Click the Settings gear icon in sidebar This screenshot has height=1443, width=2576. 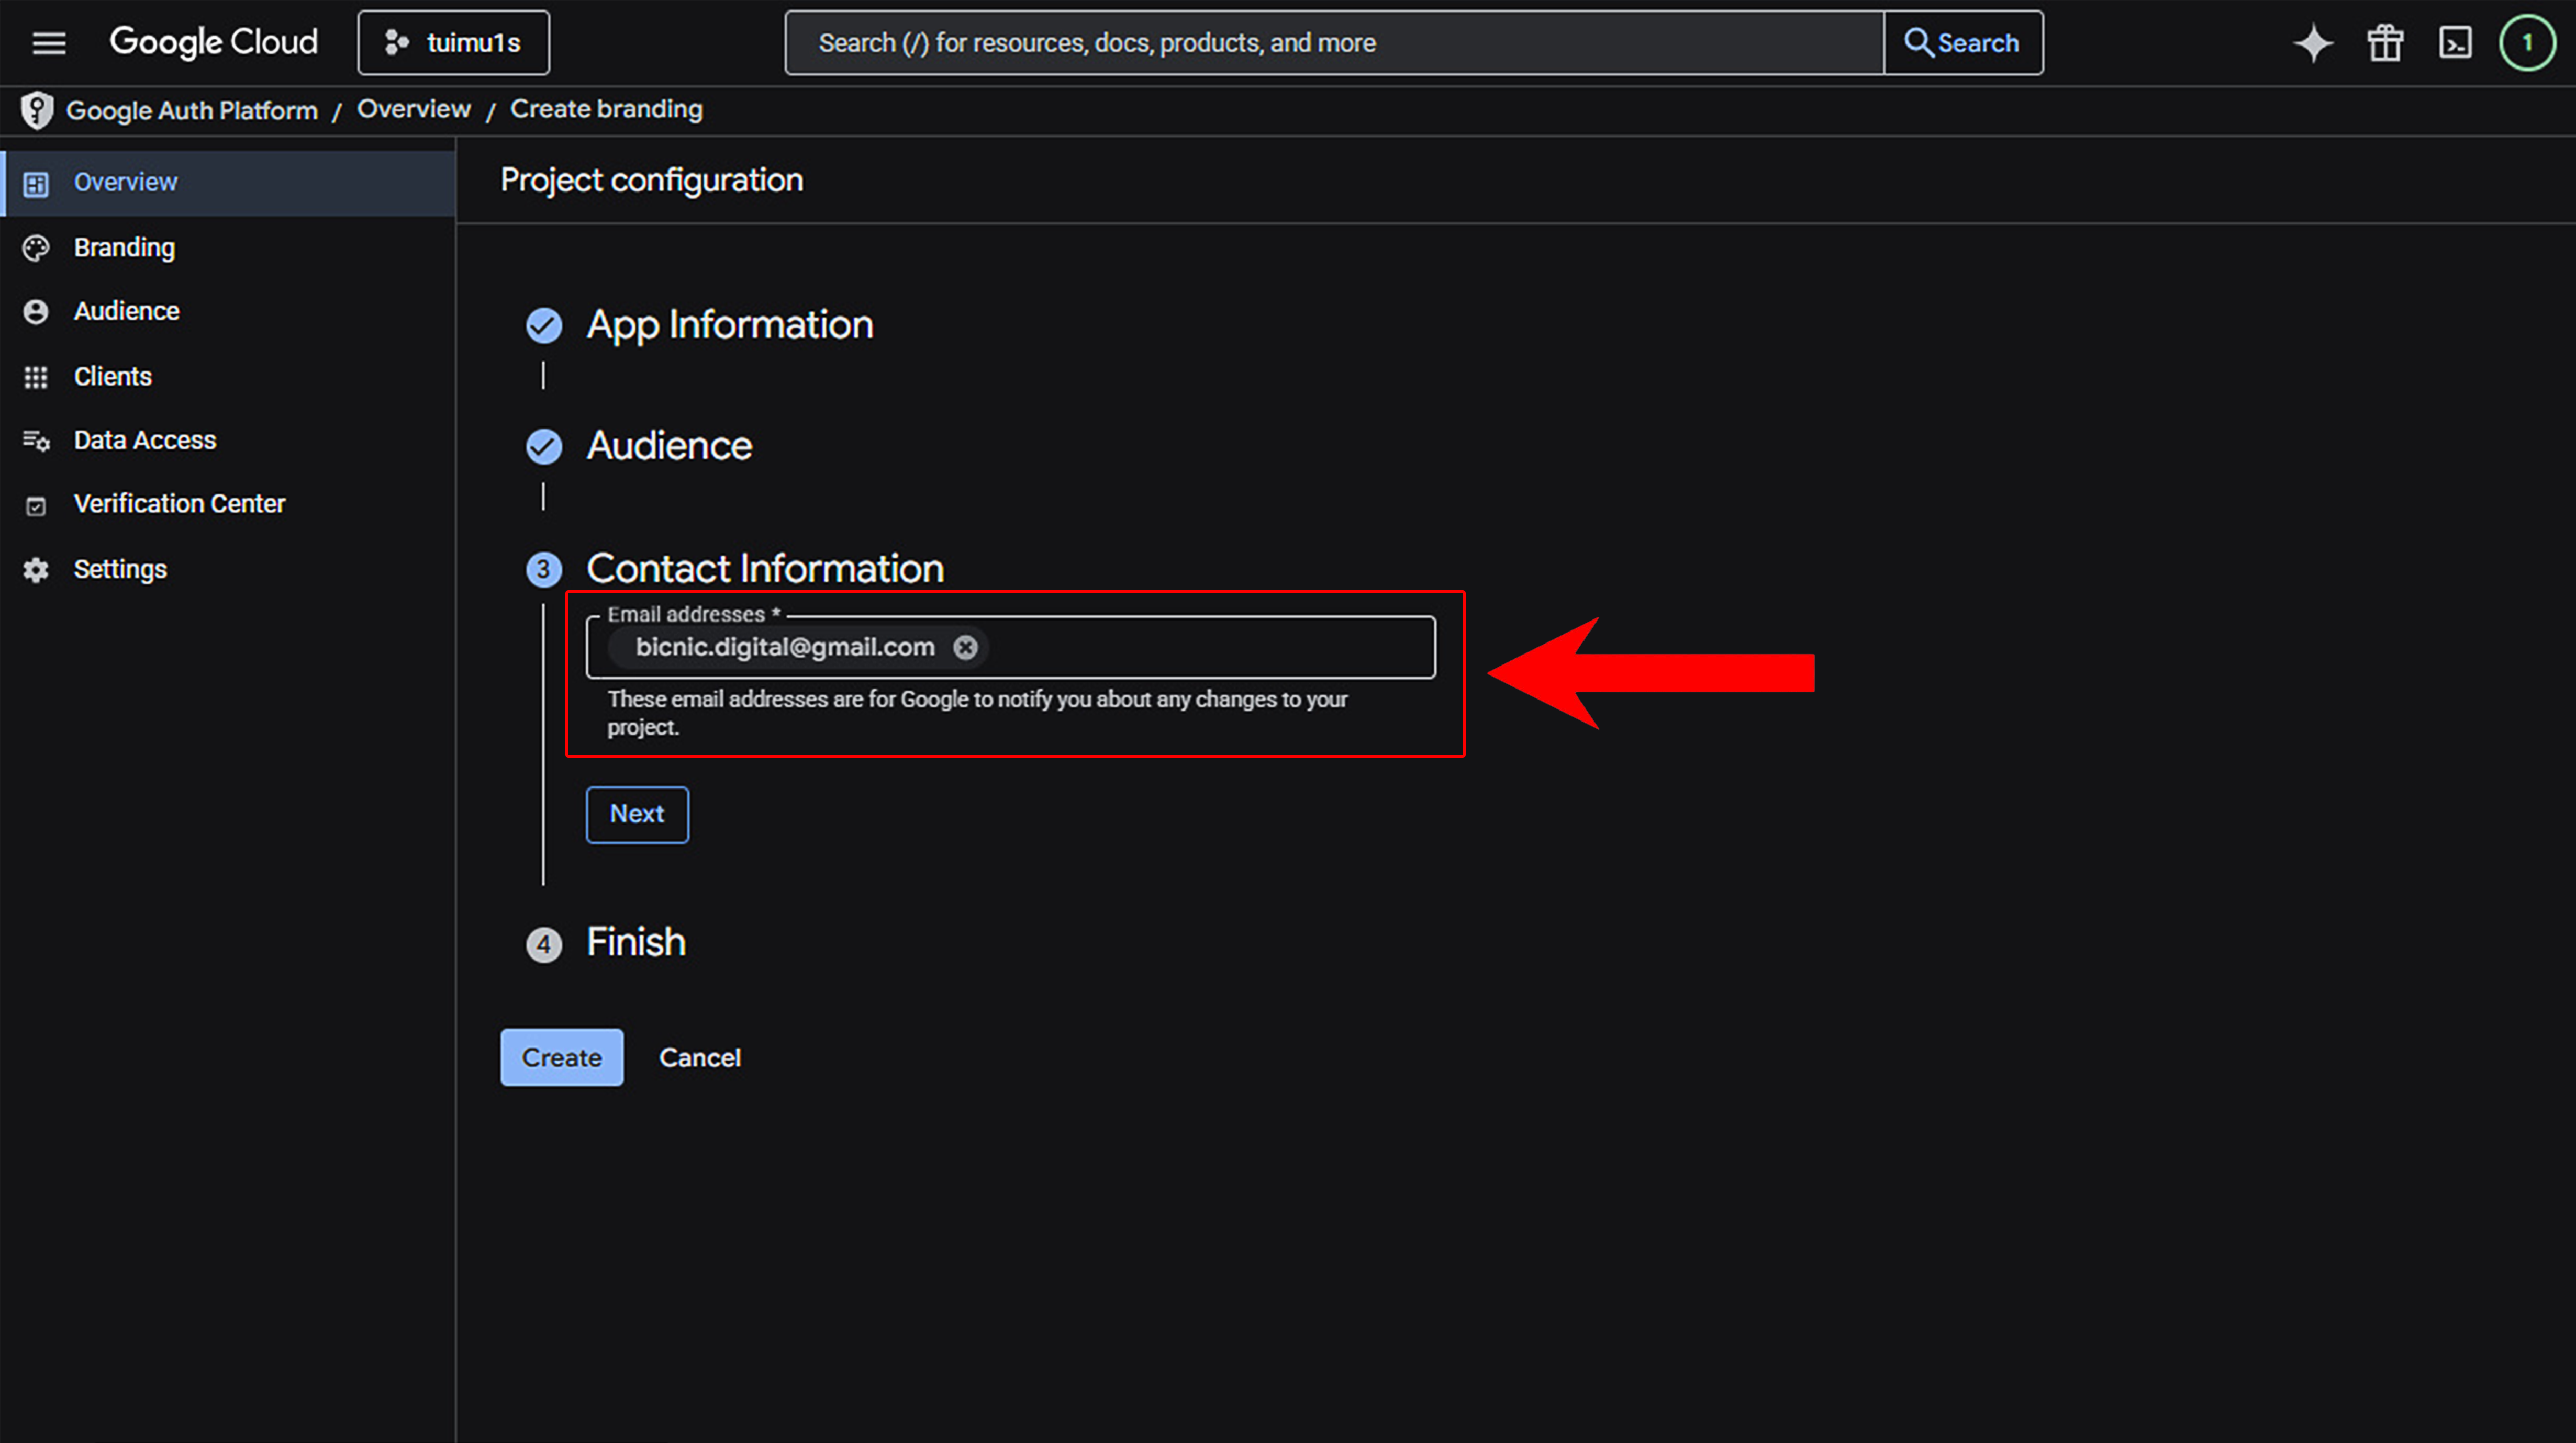point(36,570)
